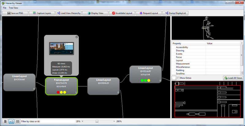Click yellow indicator on topUnit node

pyautogui.click(x=149, y=80)
